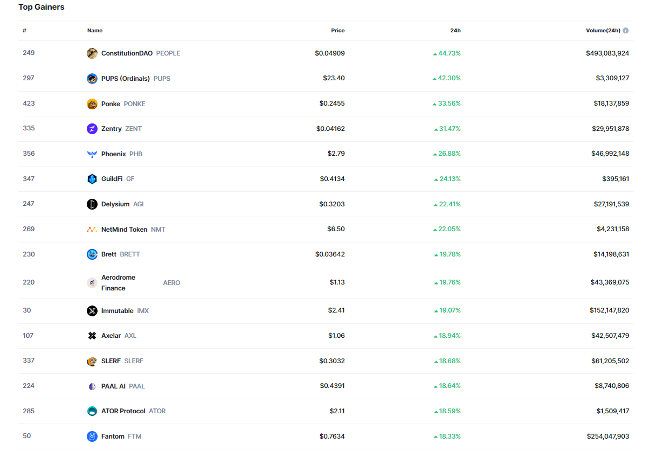The width and height of the screenshot is (656, 451).
Task: Click the GuildFi token icon
Action: coord(92,179)
